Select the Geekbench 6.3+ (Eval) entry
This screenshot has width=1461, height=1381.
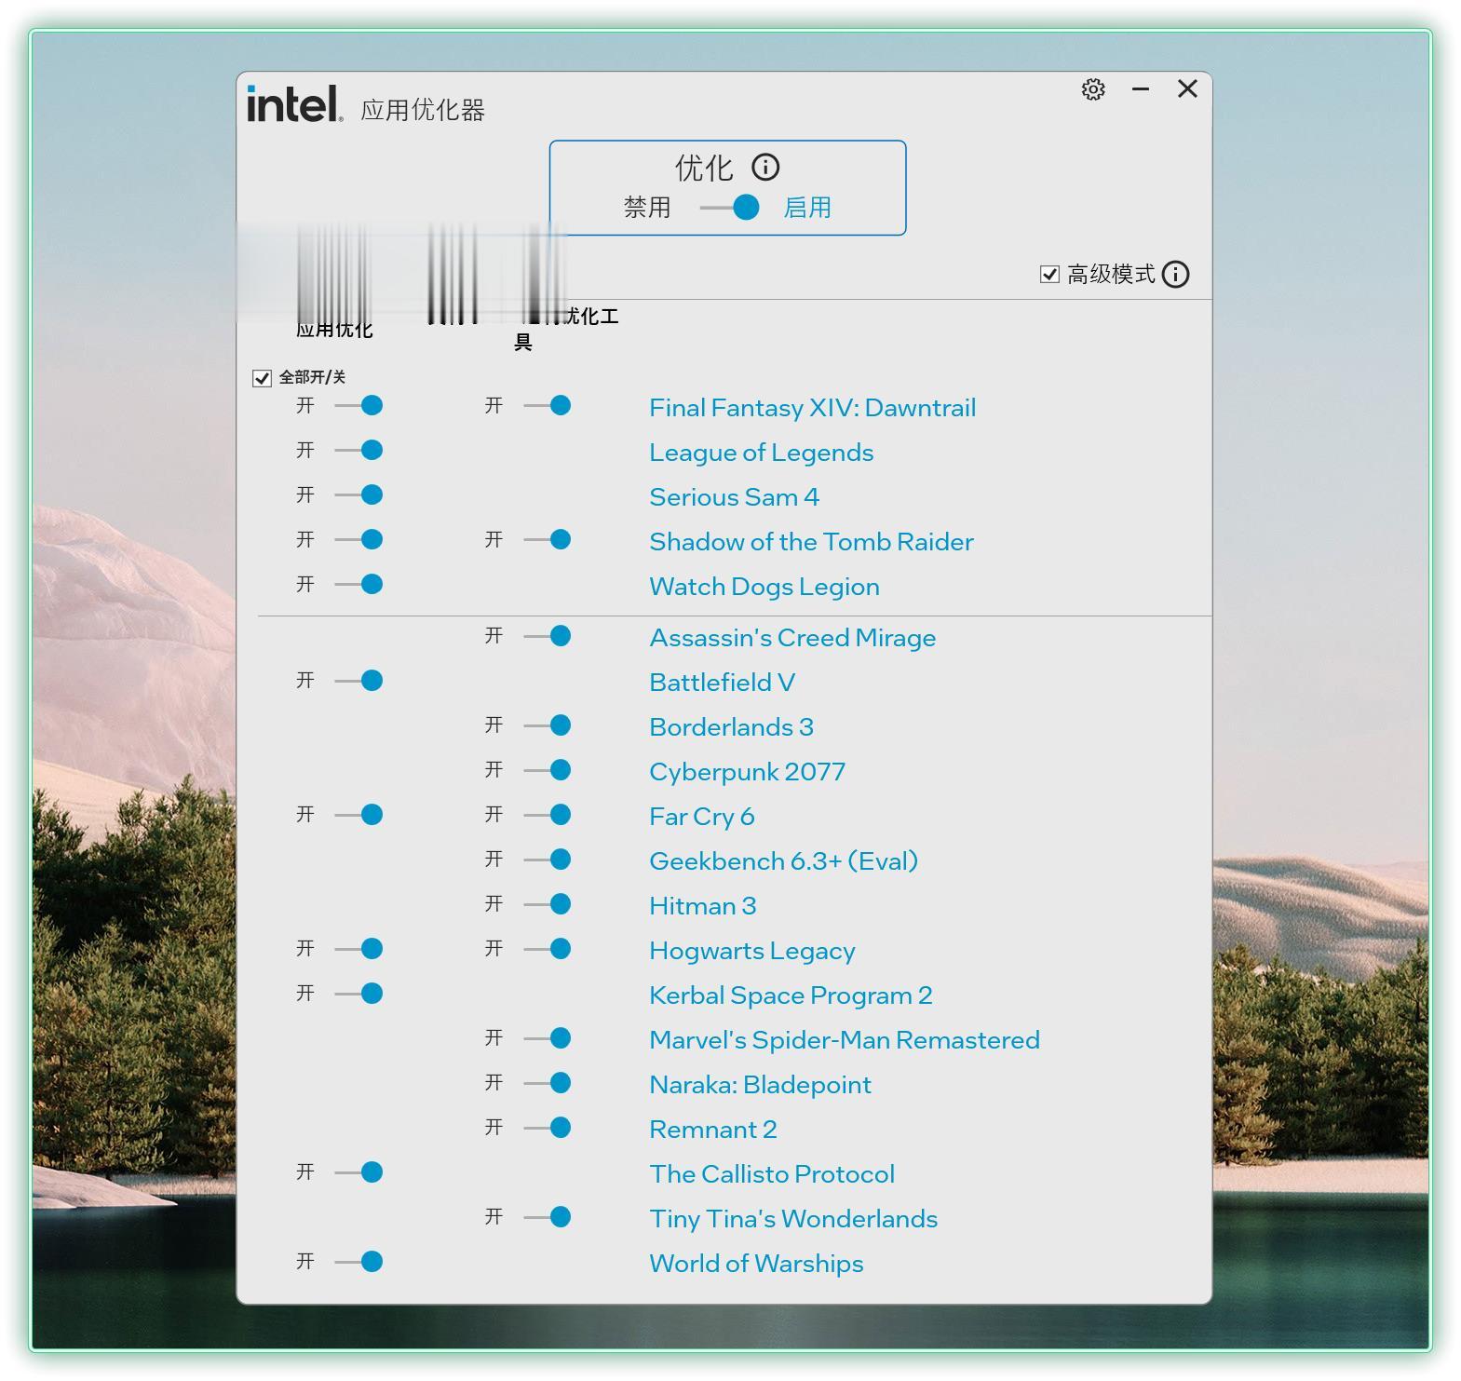pyautogui.click(x=784, y=861)
